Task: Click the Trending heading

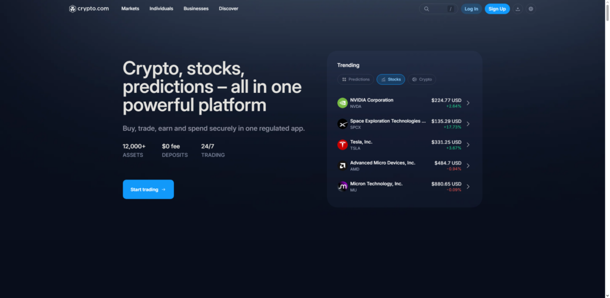Action: pyautogui.click(x=348, y=66)
